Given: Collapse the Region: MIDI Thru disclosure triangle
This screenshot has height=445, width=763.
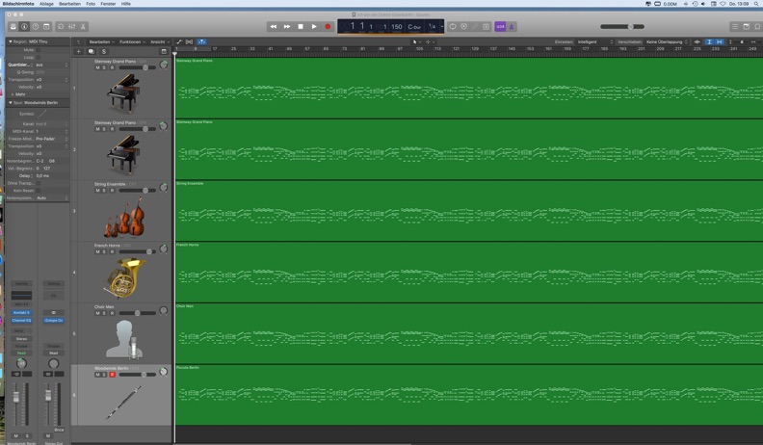Looking at the screenshot, I should pos(11,41).
